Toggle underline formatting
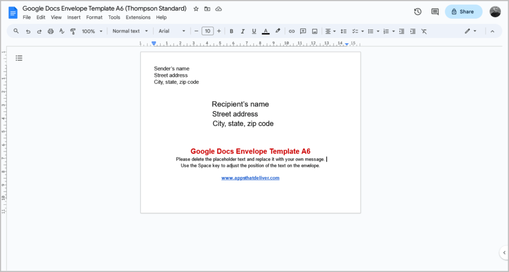 coord(254,31)
